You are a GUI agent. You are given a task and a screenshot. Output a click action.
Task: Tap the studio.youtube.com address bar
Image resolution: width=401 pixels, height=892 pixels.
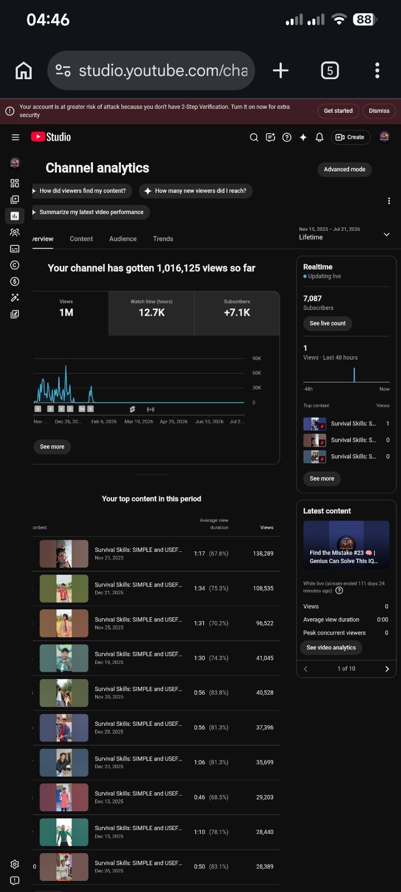(151, 71)
